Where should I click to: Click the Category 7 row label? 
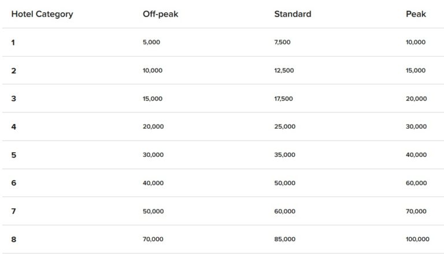[13, 212]
